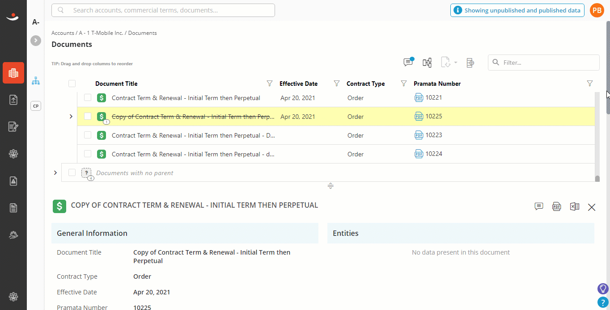
Task: Click Apr 20, 2021 in row 10225
Action: (298, 117)
